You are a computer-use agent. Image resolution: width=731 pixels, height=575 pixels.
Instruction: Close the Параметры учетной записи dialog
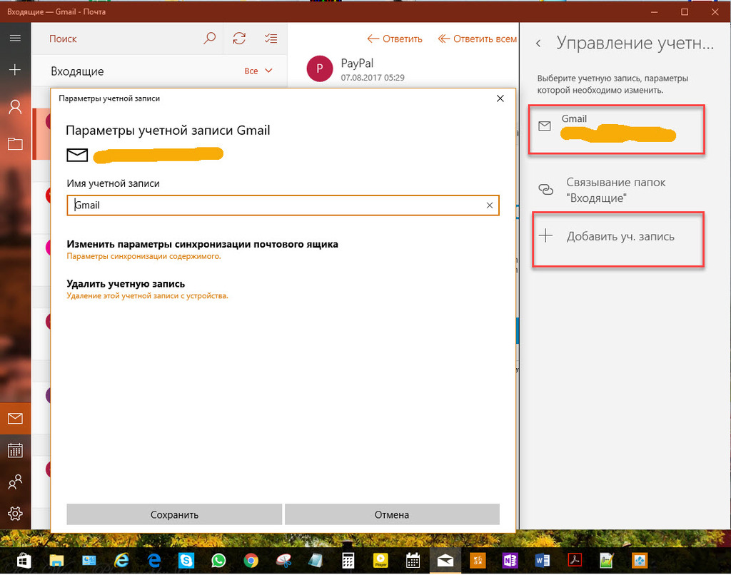tap(500, 98)
